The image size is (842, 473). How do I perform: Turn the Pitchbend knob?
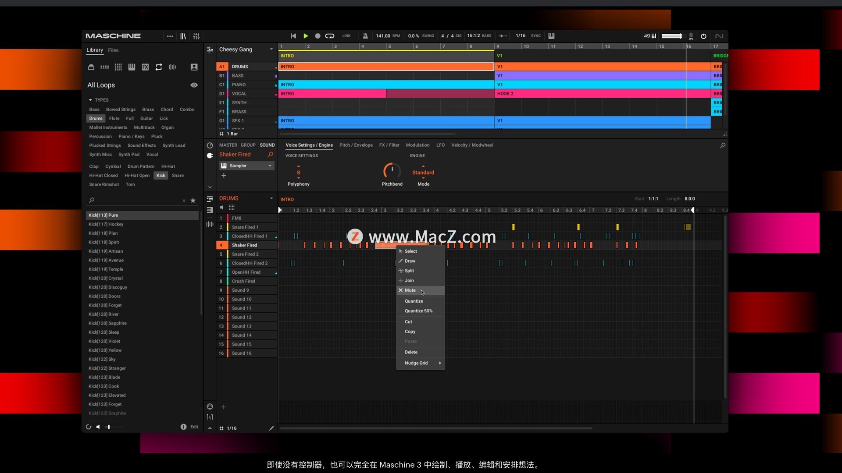pos(392,171)
